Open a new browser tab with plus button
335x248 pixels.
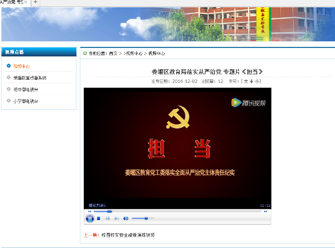point(36,2)
